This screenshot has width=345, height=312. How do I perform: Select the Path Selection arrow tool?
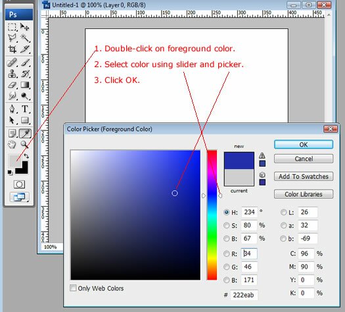tap(12, 120)
